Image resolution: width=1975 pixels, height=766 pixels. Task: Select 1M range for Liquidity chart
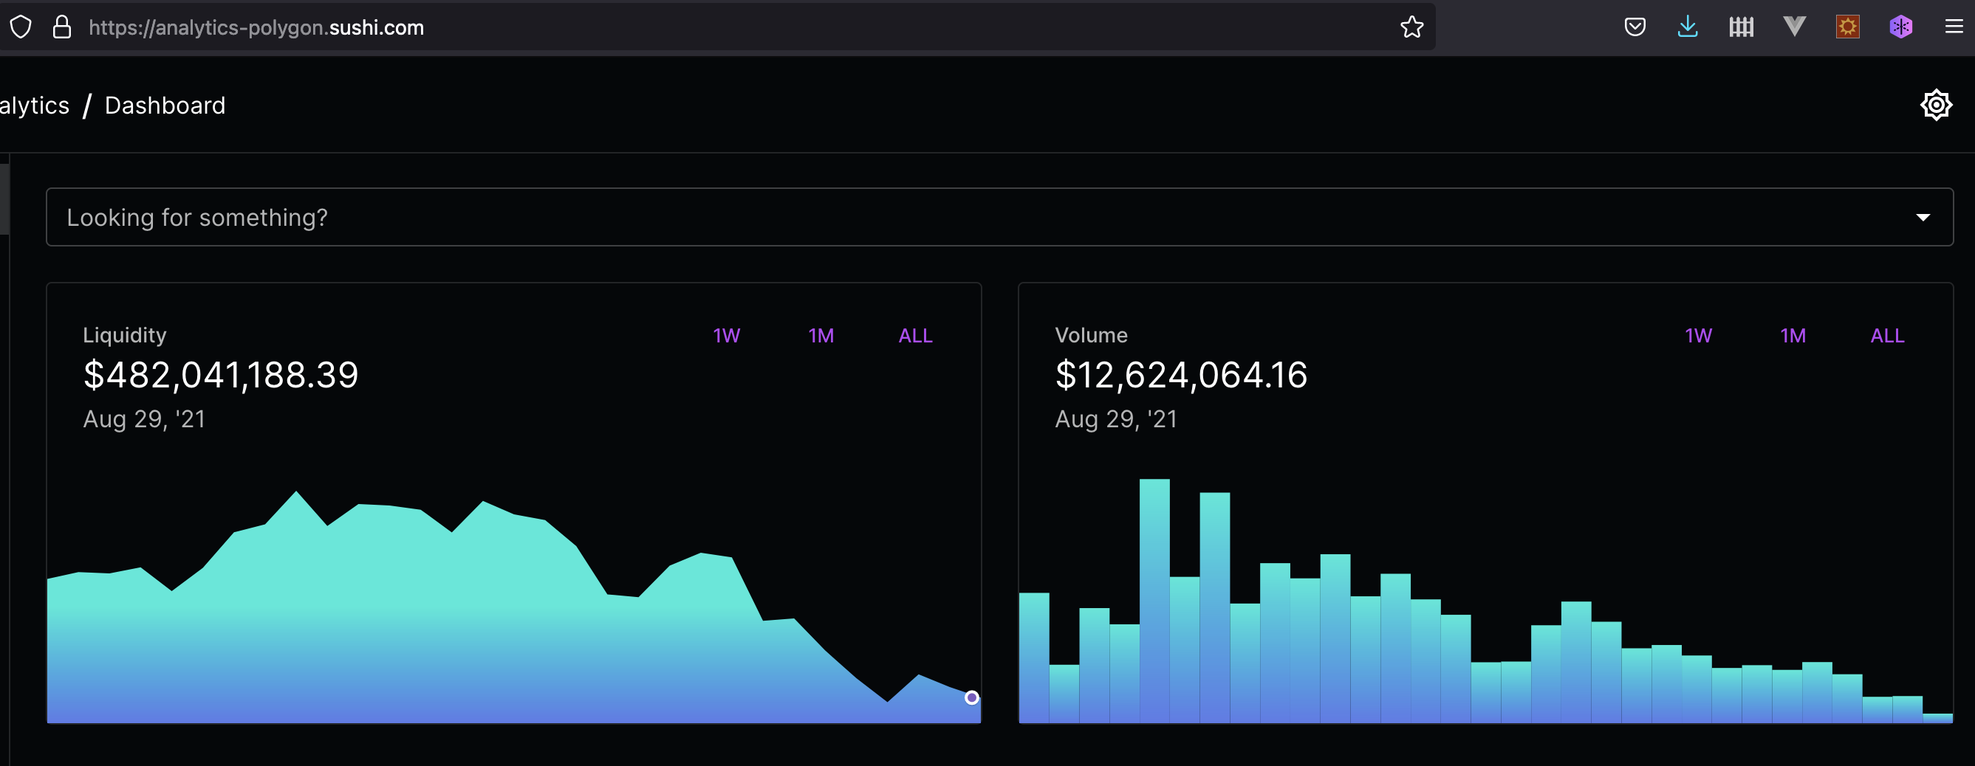(821, 336)
